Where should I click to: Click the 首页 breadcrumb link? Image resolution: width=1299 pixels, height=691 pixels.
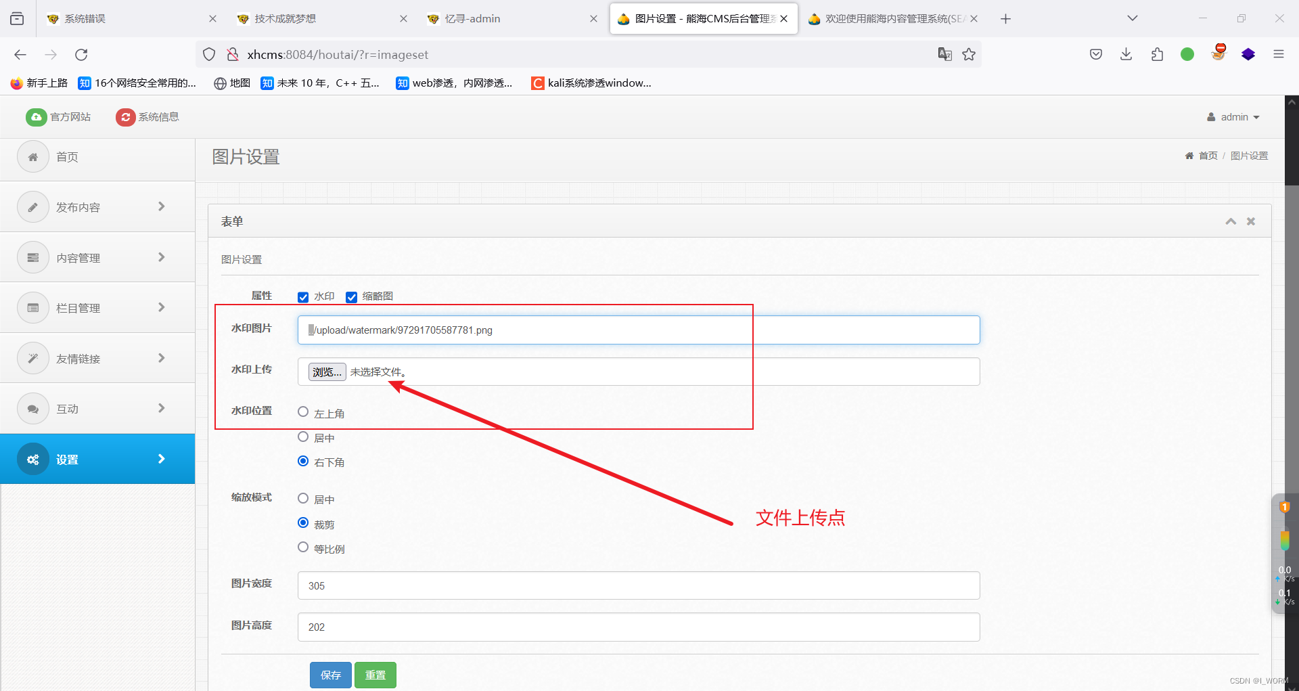pos(1208,156)
